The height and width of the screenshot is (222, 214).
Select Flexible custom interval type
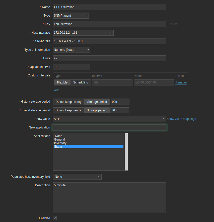pos(62,82)
